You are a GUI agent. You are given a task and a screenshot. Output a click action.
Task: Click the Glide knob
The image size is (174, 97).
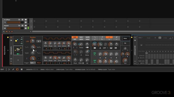tap(81, 60)
